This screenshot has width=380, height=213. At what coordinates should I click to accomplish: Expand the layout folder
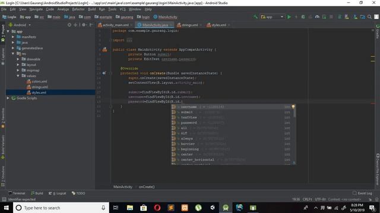coord(18,64)
